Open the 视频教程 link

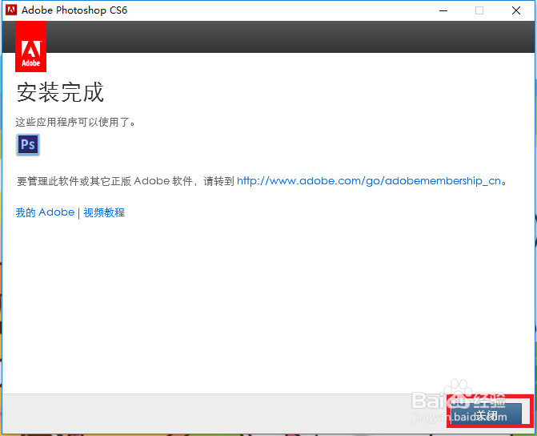click(x=104, y=212)
